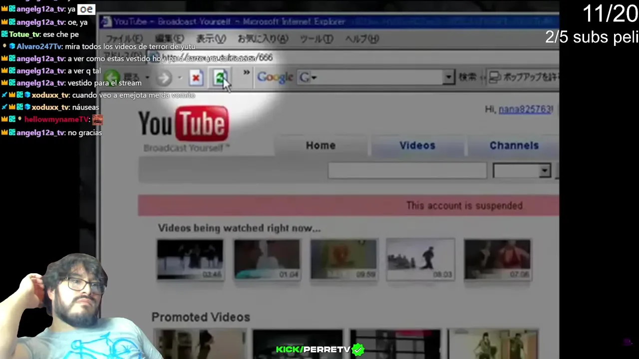Click the red X stop button in toolbar
639x359 pixels.
[x=196, y=78]
